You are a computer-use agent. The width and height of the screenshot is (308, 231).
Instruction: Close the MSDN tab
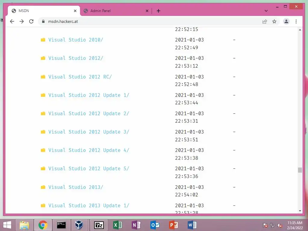click(x=75, y=11)
